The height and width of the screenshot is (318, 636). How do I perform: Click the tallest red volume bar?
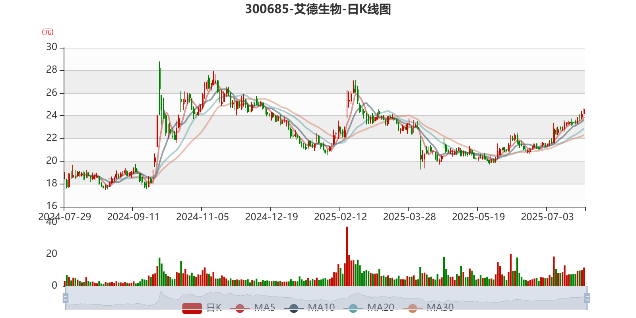(347, 256)
